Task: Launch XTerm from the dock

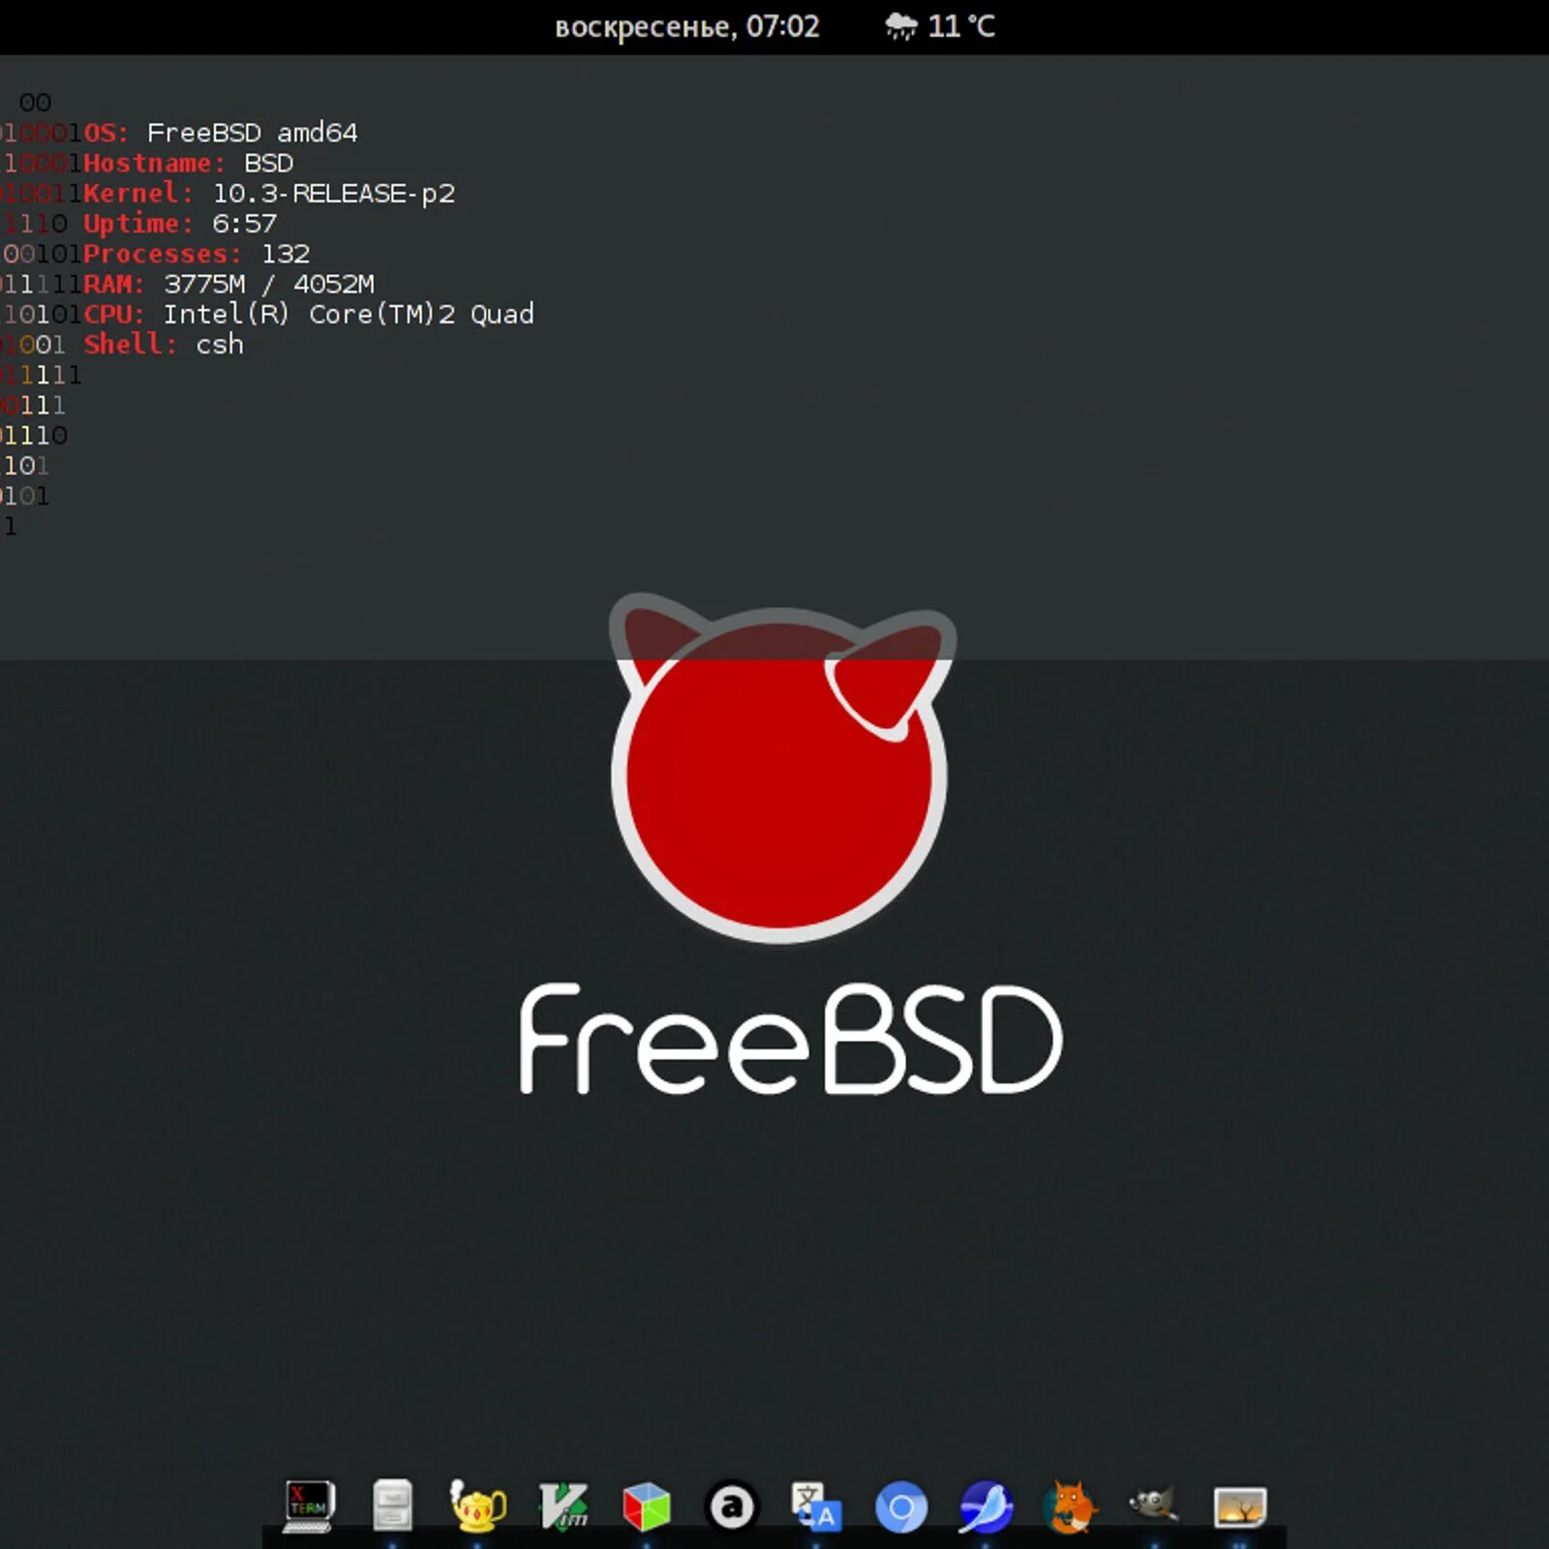Action: pyautogui.click(x=309, y=1506)
